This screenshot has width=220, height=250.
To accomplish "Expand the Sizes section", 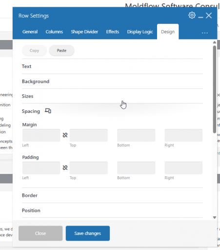I will [x=112, y=96].
